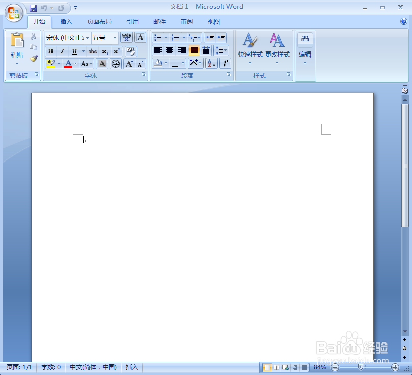Zoom out with the minus button
Image resolution: width=412 pixels, height=375 pixels.
click(x=335, y=367)
